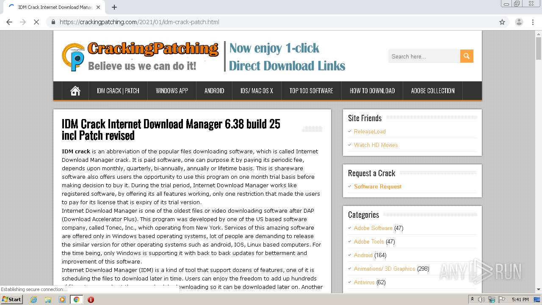542x305 pixels.
Task: Open the Adobe Tools category
Action: pyautogui.click(x=369, y=241)
